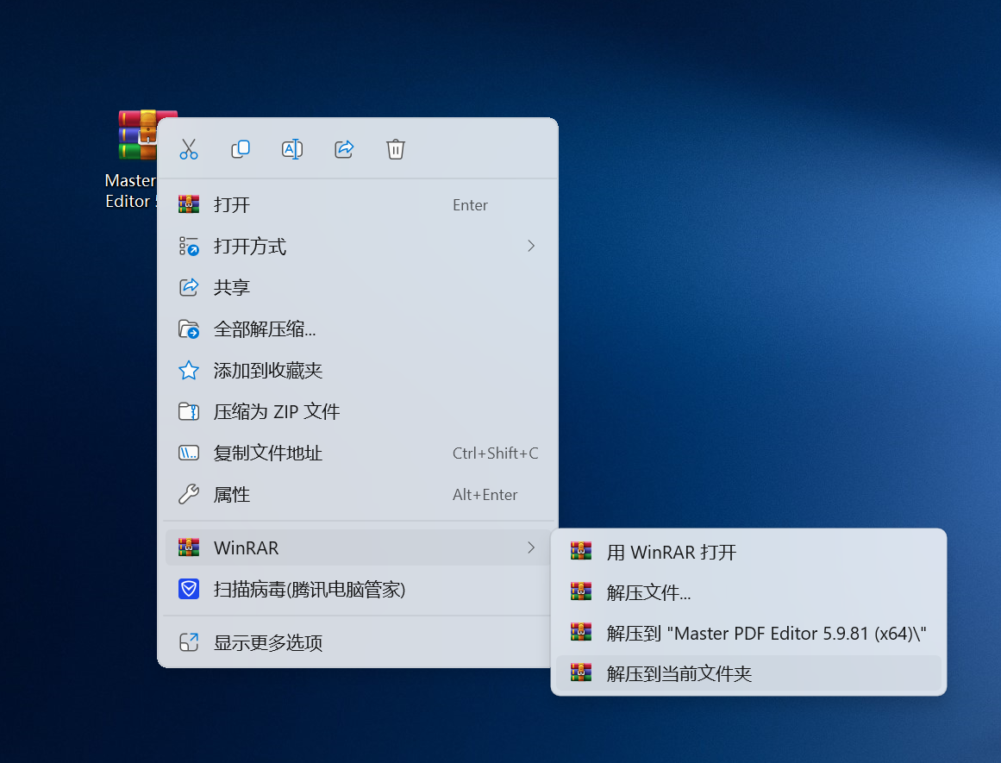Click the Tencent shield icon for 扫描病毒
Screen dimensions: 1001x763
pyautogui.click(x=188, y=590)
